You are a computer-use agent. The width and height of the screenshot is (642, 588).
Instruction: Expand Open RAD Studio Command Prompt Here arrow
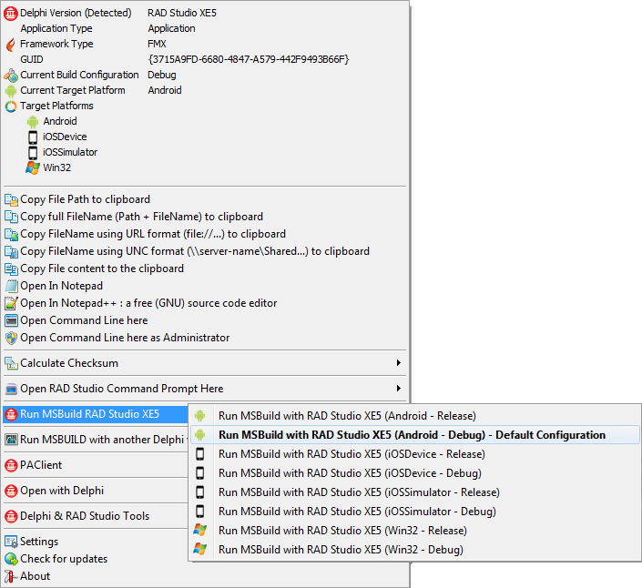pyautogui.click(x=398, y=389)
